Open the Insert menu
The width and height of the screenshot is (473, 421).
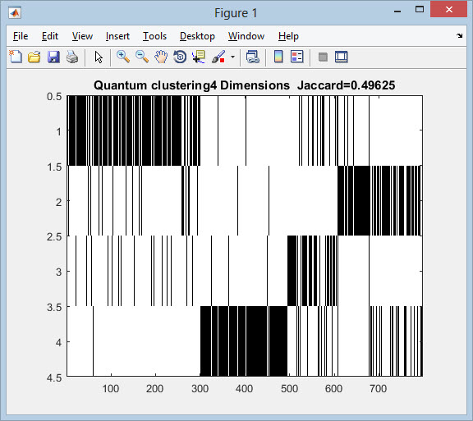117,36
